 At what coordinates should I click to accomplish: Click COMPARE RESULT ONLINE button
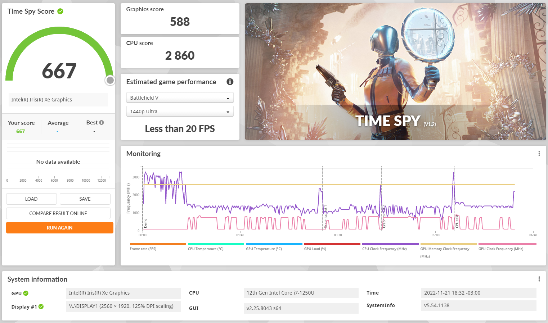click(58, 213)
